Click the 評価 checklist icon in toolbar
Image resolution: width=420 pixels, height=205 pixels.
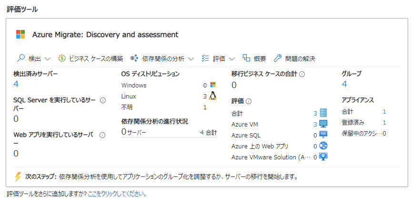[205, 59]
